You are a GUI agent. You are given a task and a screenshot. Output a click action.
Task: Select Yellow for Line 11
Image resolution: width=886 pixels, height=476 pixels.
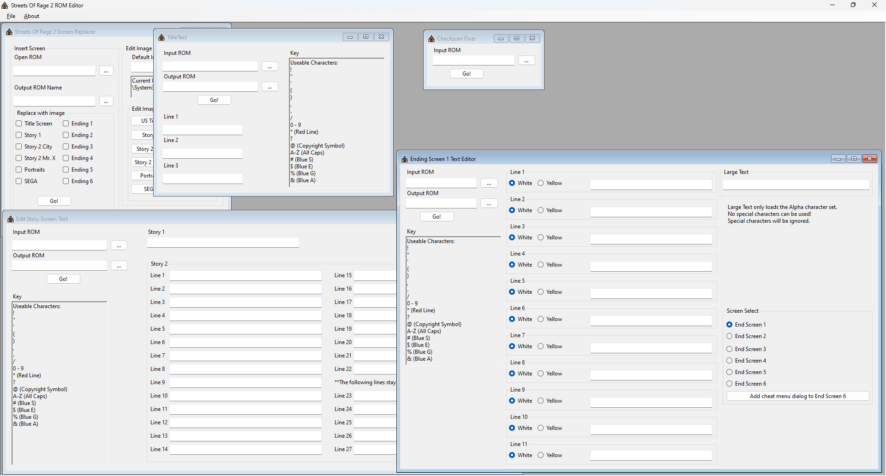(x=541, y=455)
